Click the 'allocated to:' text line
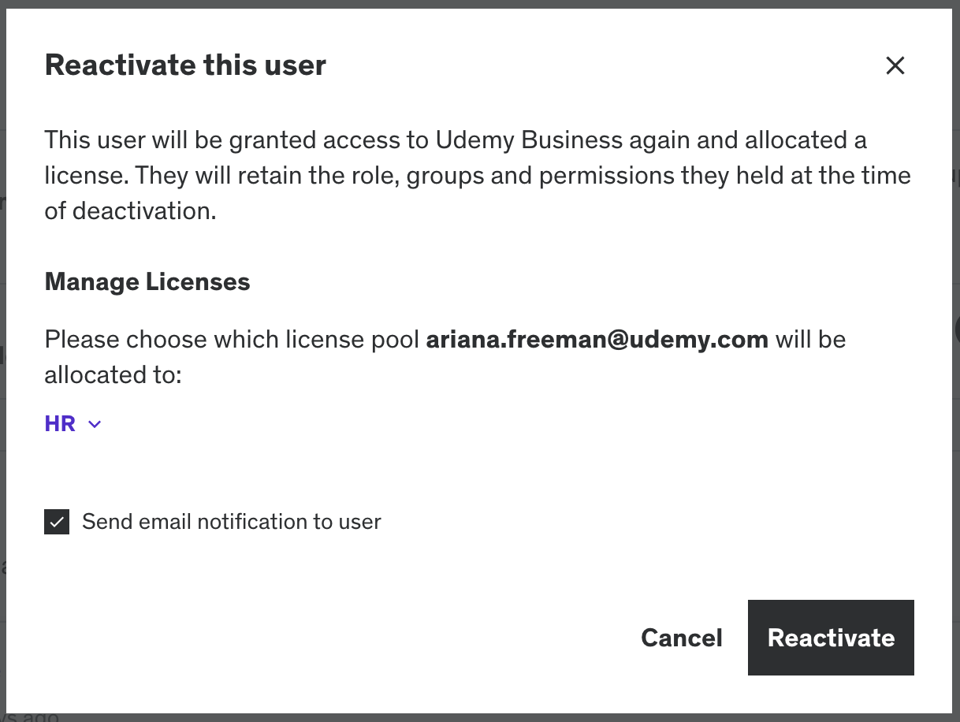 tap(113, 374)
